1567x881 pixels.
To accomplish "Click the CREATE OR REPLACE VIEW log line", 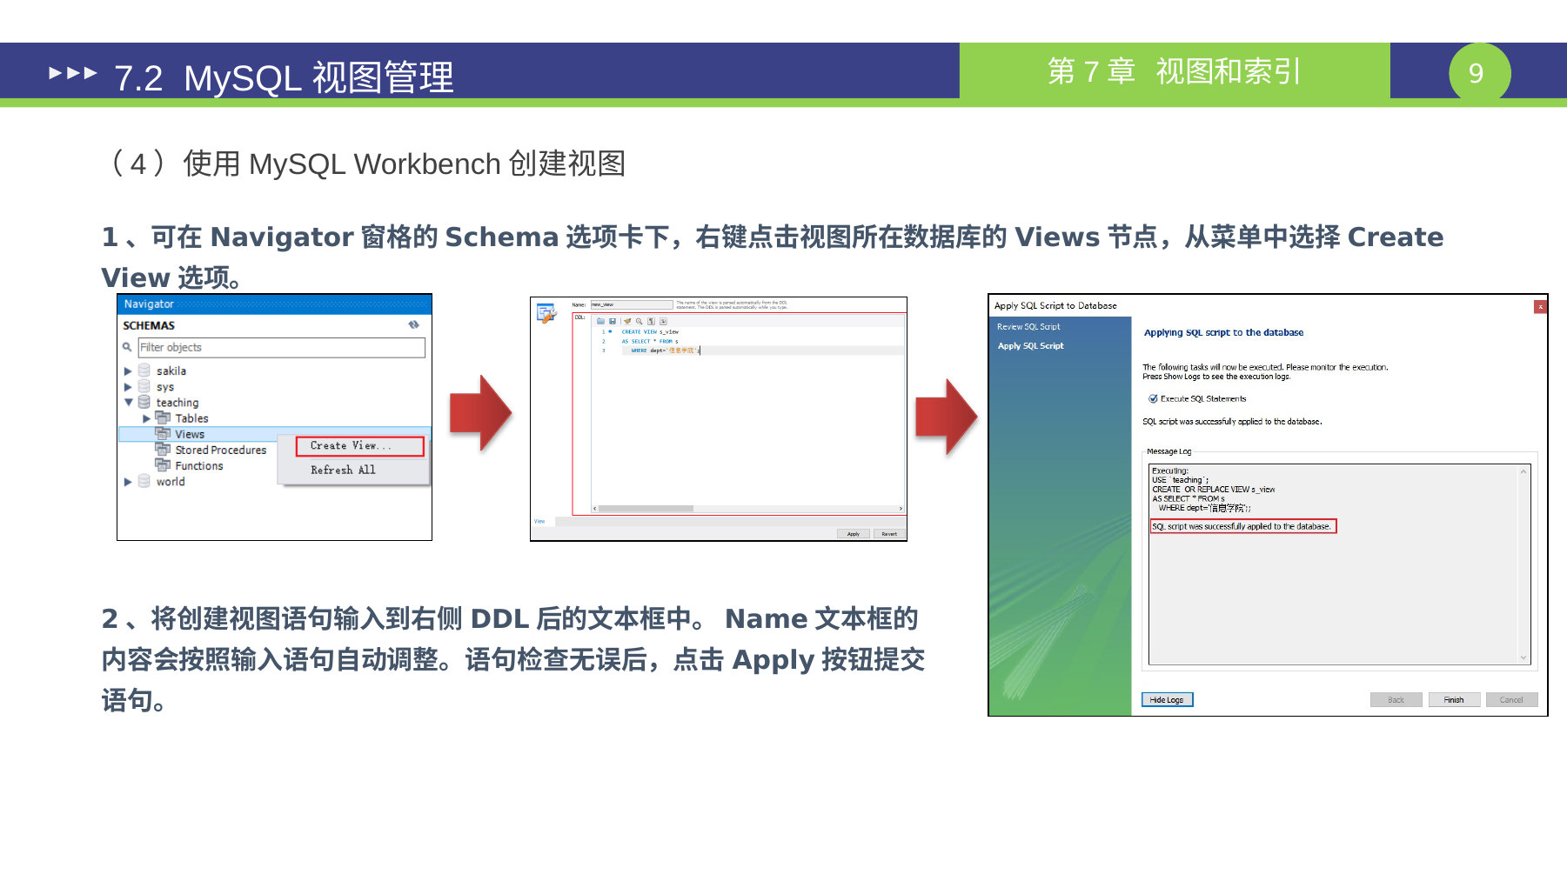I will [x=1213, y=490].
